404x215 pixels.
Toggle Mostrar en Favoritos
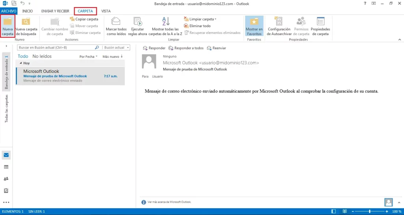tap(254, 27)
